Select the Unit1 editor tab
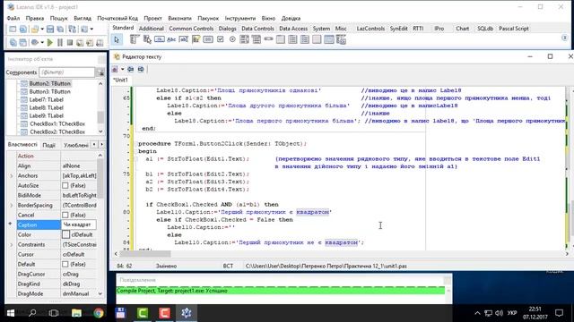The image size is (574, 322). (120, 80)
